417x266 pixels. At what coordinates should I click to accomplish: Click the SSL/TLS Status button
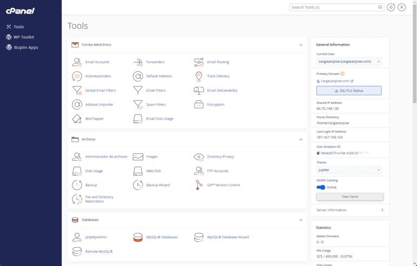point(349,90)
